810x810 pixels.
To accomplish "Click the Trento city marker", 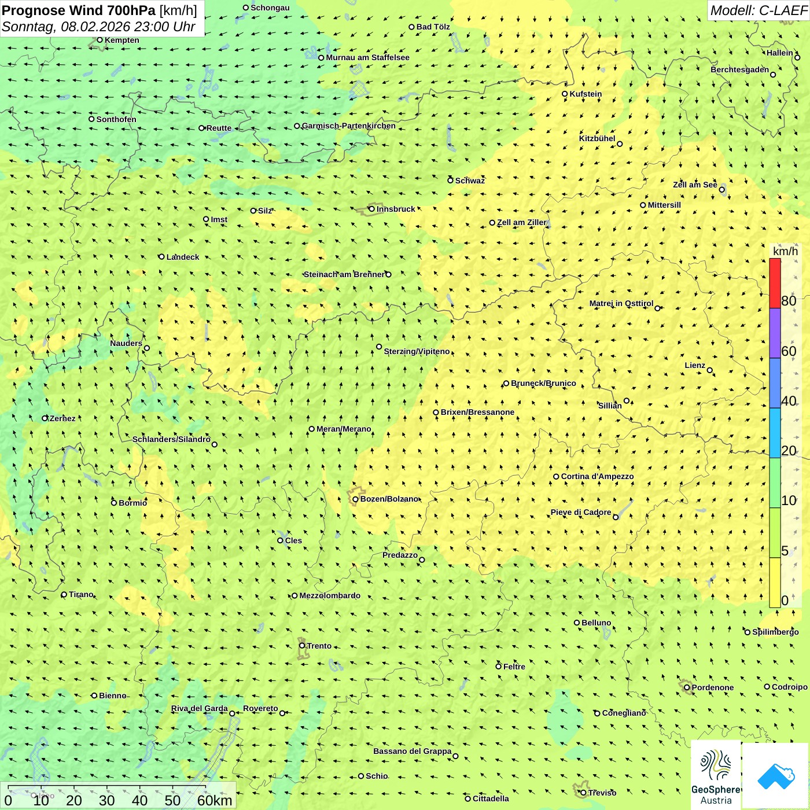I will (x=302, y=646).
